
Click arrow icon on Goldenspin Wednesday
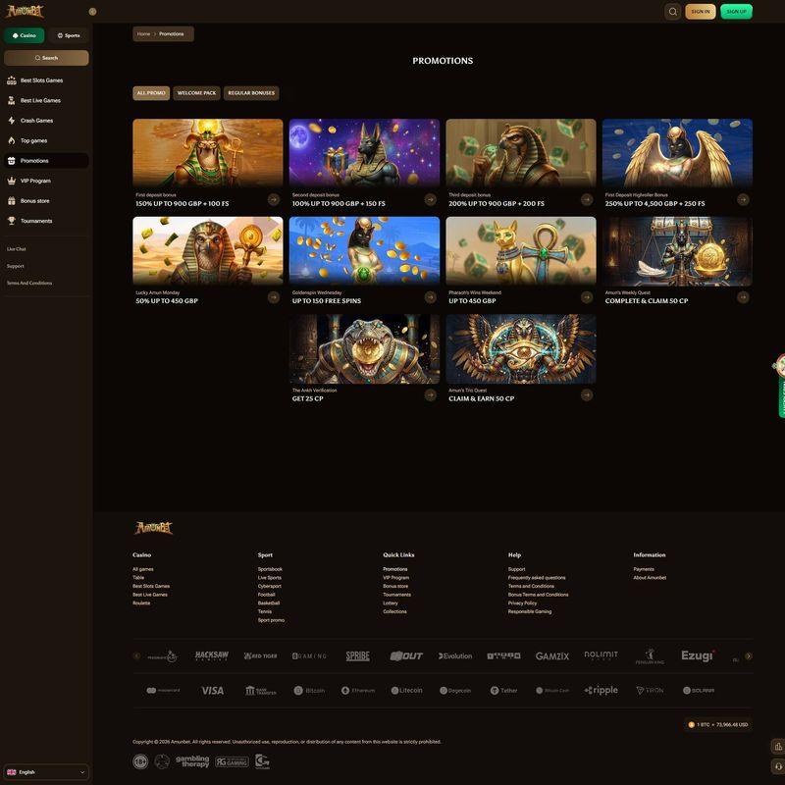click(430, 297)
